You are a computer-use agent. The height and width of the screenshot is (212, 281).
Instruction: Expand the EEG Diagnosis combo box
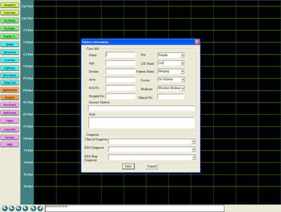[x=193, y=149]
